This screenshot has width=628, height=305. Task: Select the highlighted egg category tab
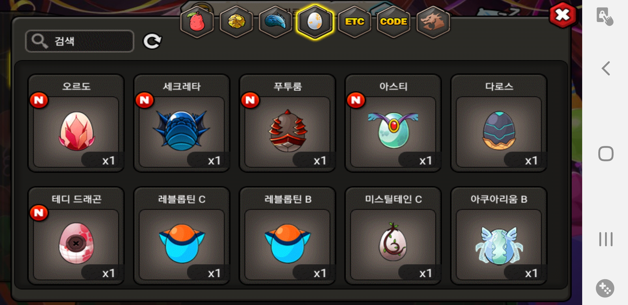315,22
